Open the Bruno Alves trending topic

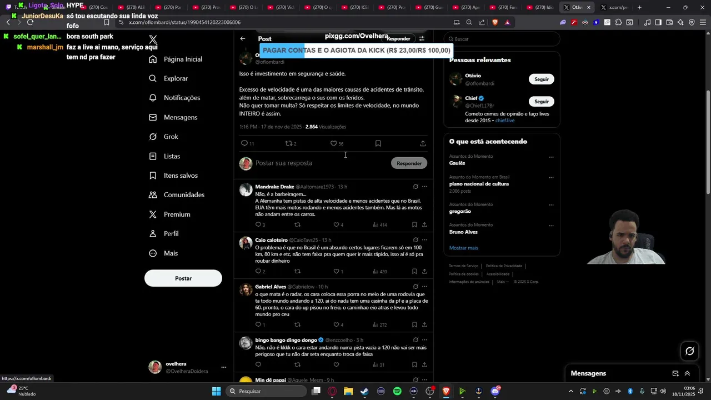(463, 232)
